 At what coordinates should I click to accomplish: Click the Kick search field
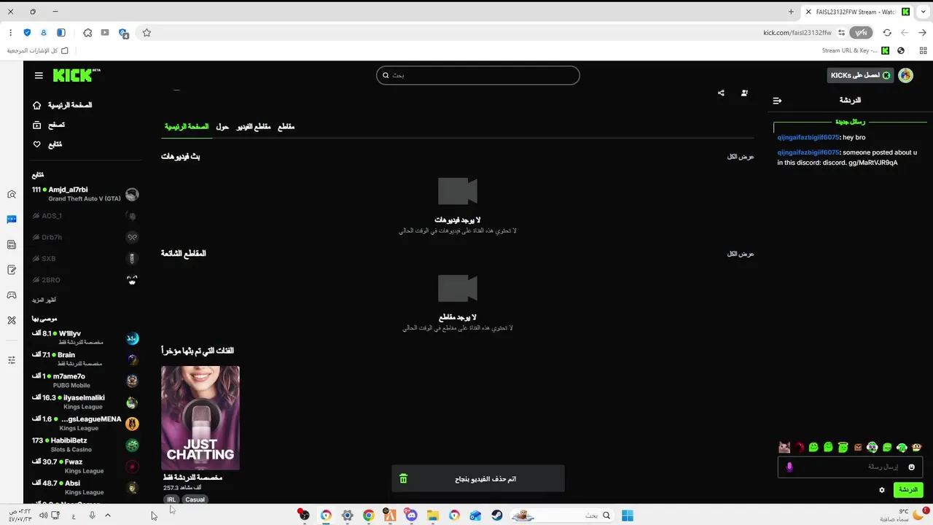(478, 75)
